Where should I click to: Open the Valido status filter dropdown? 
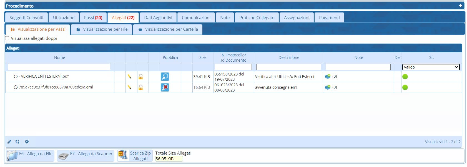coord(431,67)
